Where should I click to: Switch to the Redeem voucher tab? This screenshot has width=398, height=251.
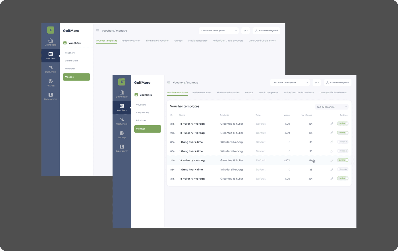202,92
